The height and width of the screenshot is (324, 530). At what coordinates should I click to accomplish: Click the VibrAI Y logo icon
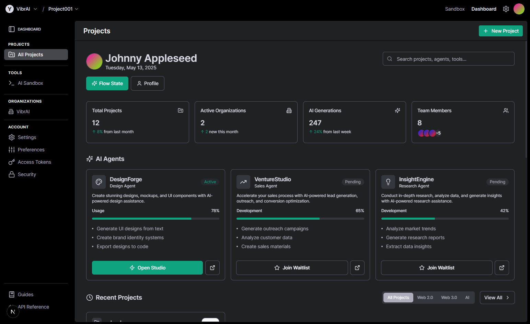(x=10, y=9)
